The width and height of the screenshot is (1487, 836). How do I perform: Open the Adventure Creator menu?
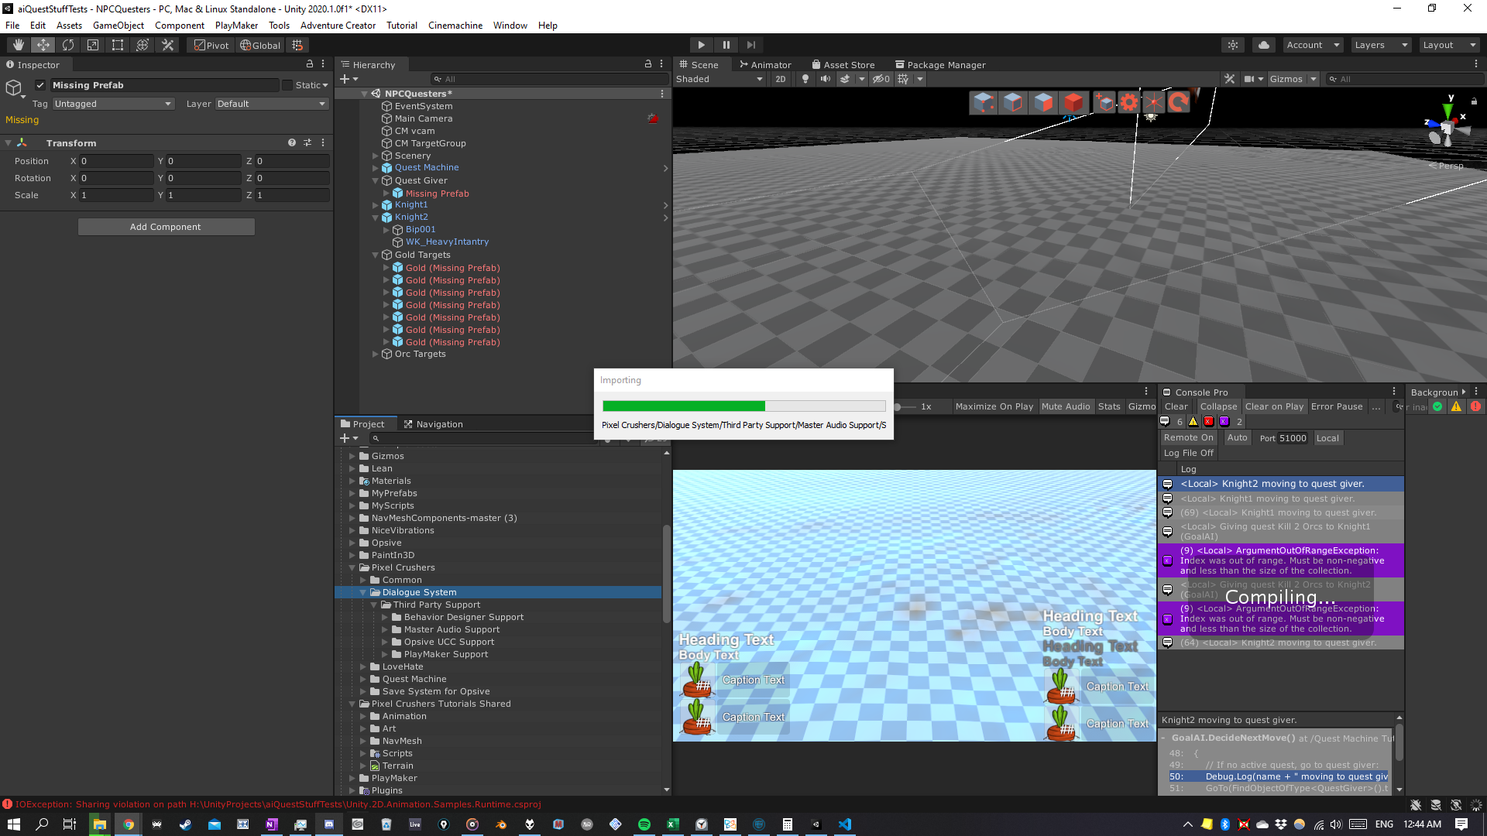click(338, 25)
